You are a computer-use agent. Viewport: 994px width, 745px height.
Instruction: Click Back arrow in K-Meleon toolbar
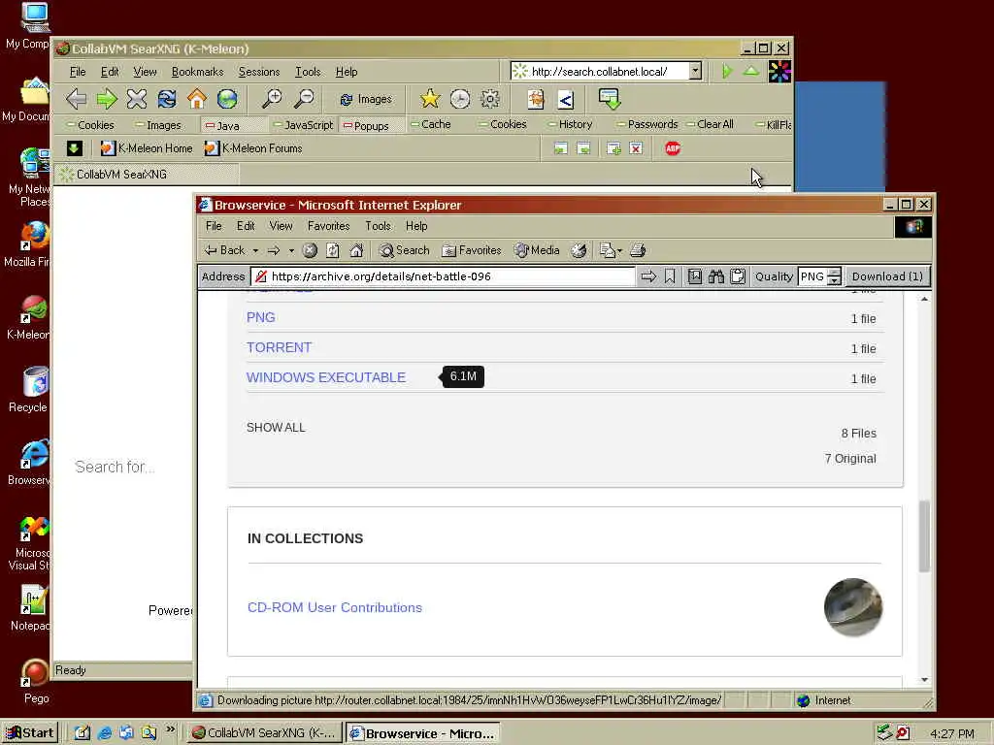(76, 99)
